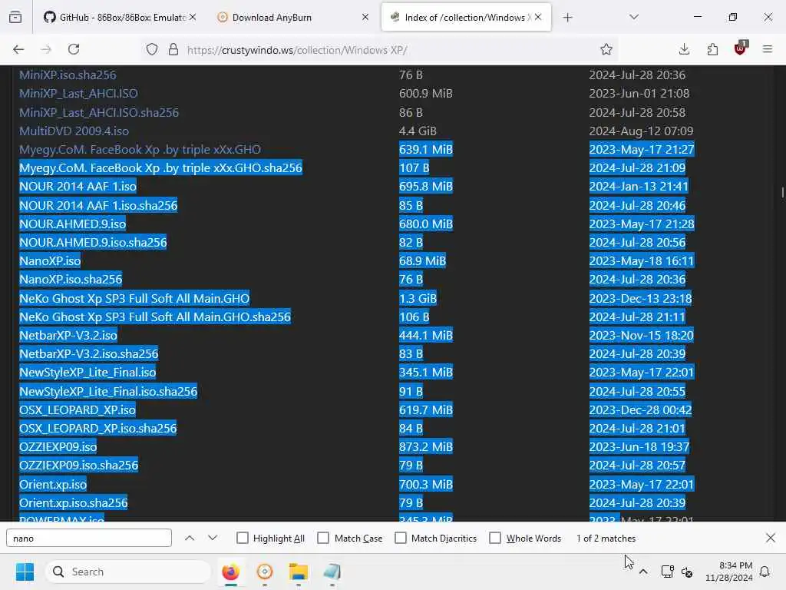This screenshot has height=590, width=786.
Task: Open AnyBurn app in the taskbar
Action: [x=265, y=572]
